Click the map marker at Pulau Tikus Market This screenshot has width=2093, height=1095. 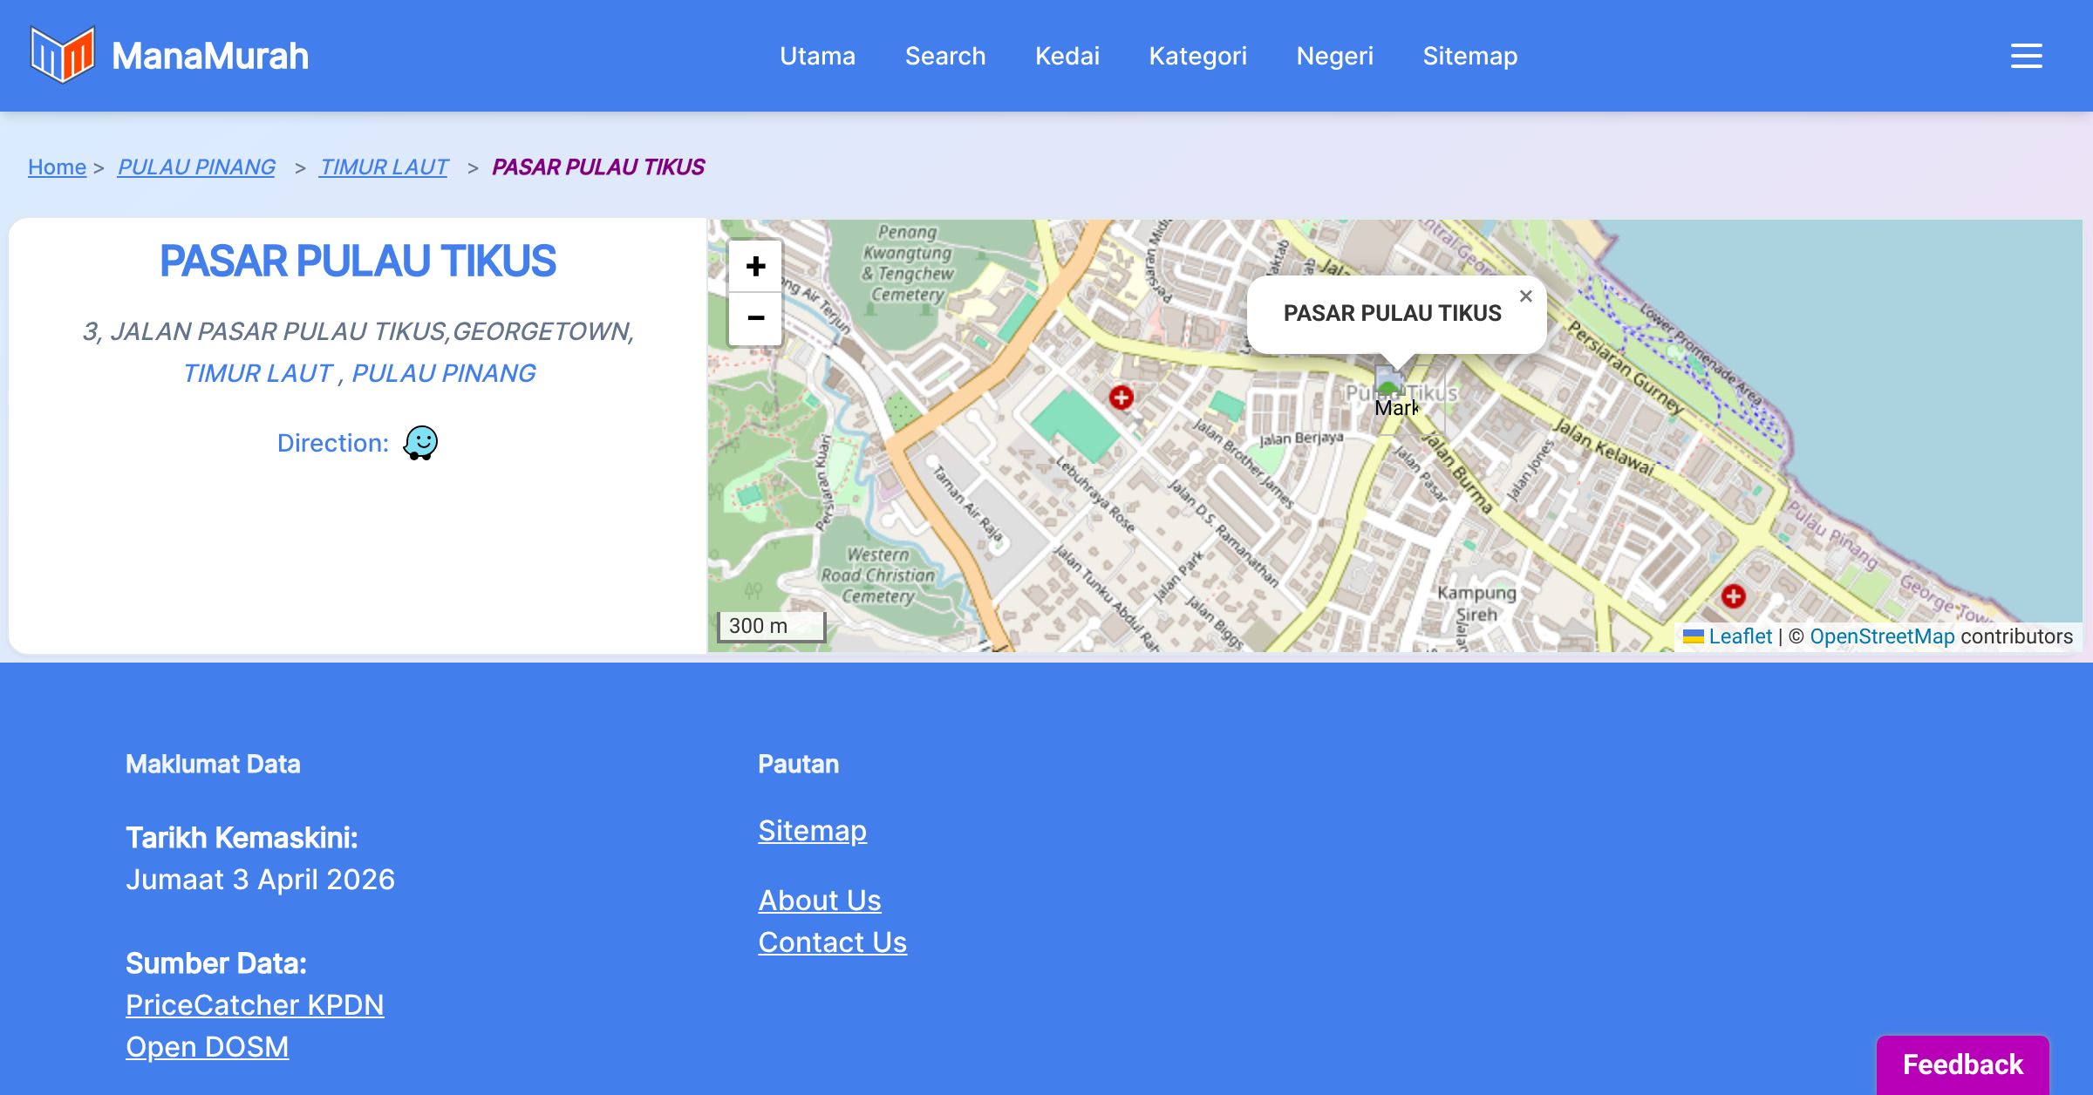[1388, 382]
